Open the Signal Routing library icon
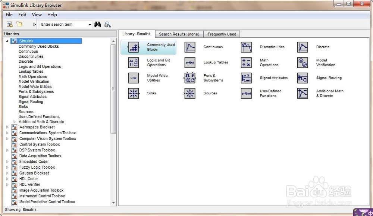Viewport: 373px width, 216px height. click(x=303, y=78)
